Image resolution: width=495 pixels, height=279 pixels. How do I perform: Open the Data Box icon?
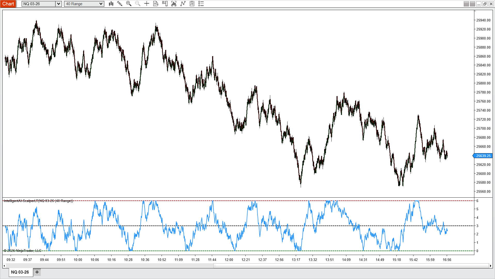click(156, 4)
